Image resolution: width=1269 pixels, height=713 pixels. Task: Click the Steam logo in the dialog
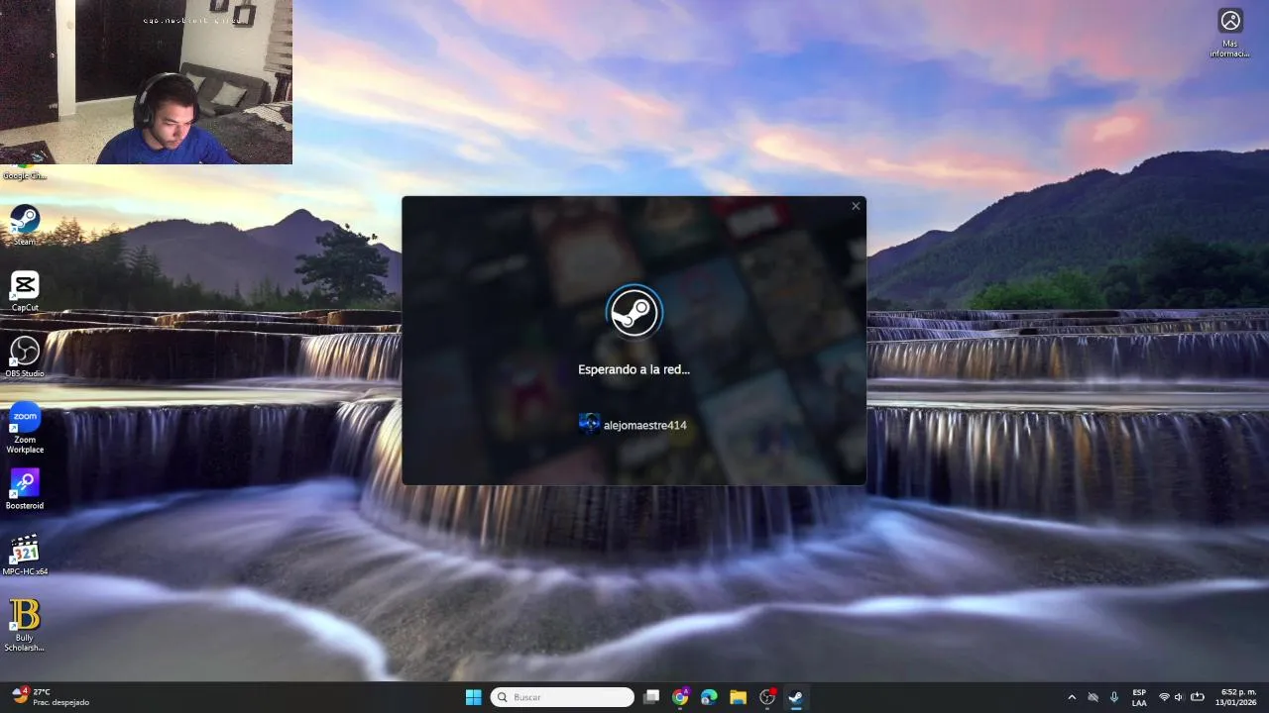click(634, 313)
